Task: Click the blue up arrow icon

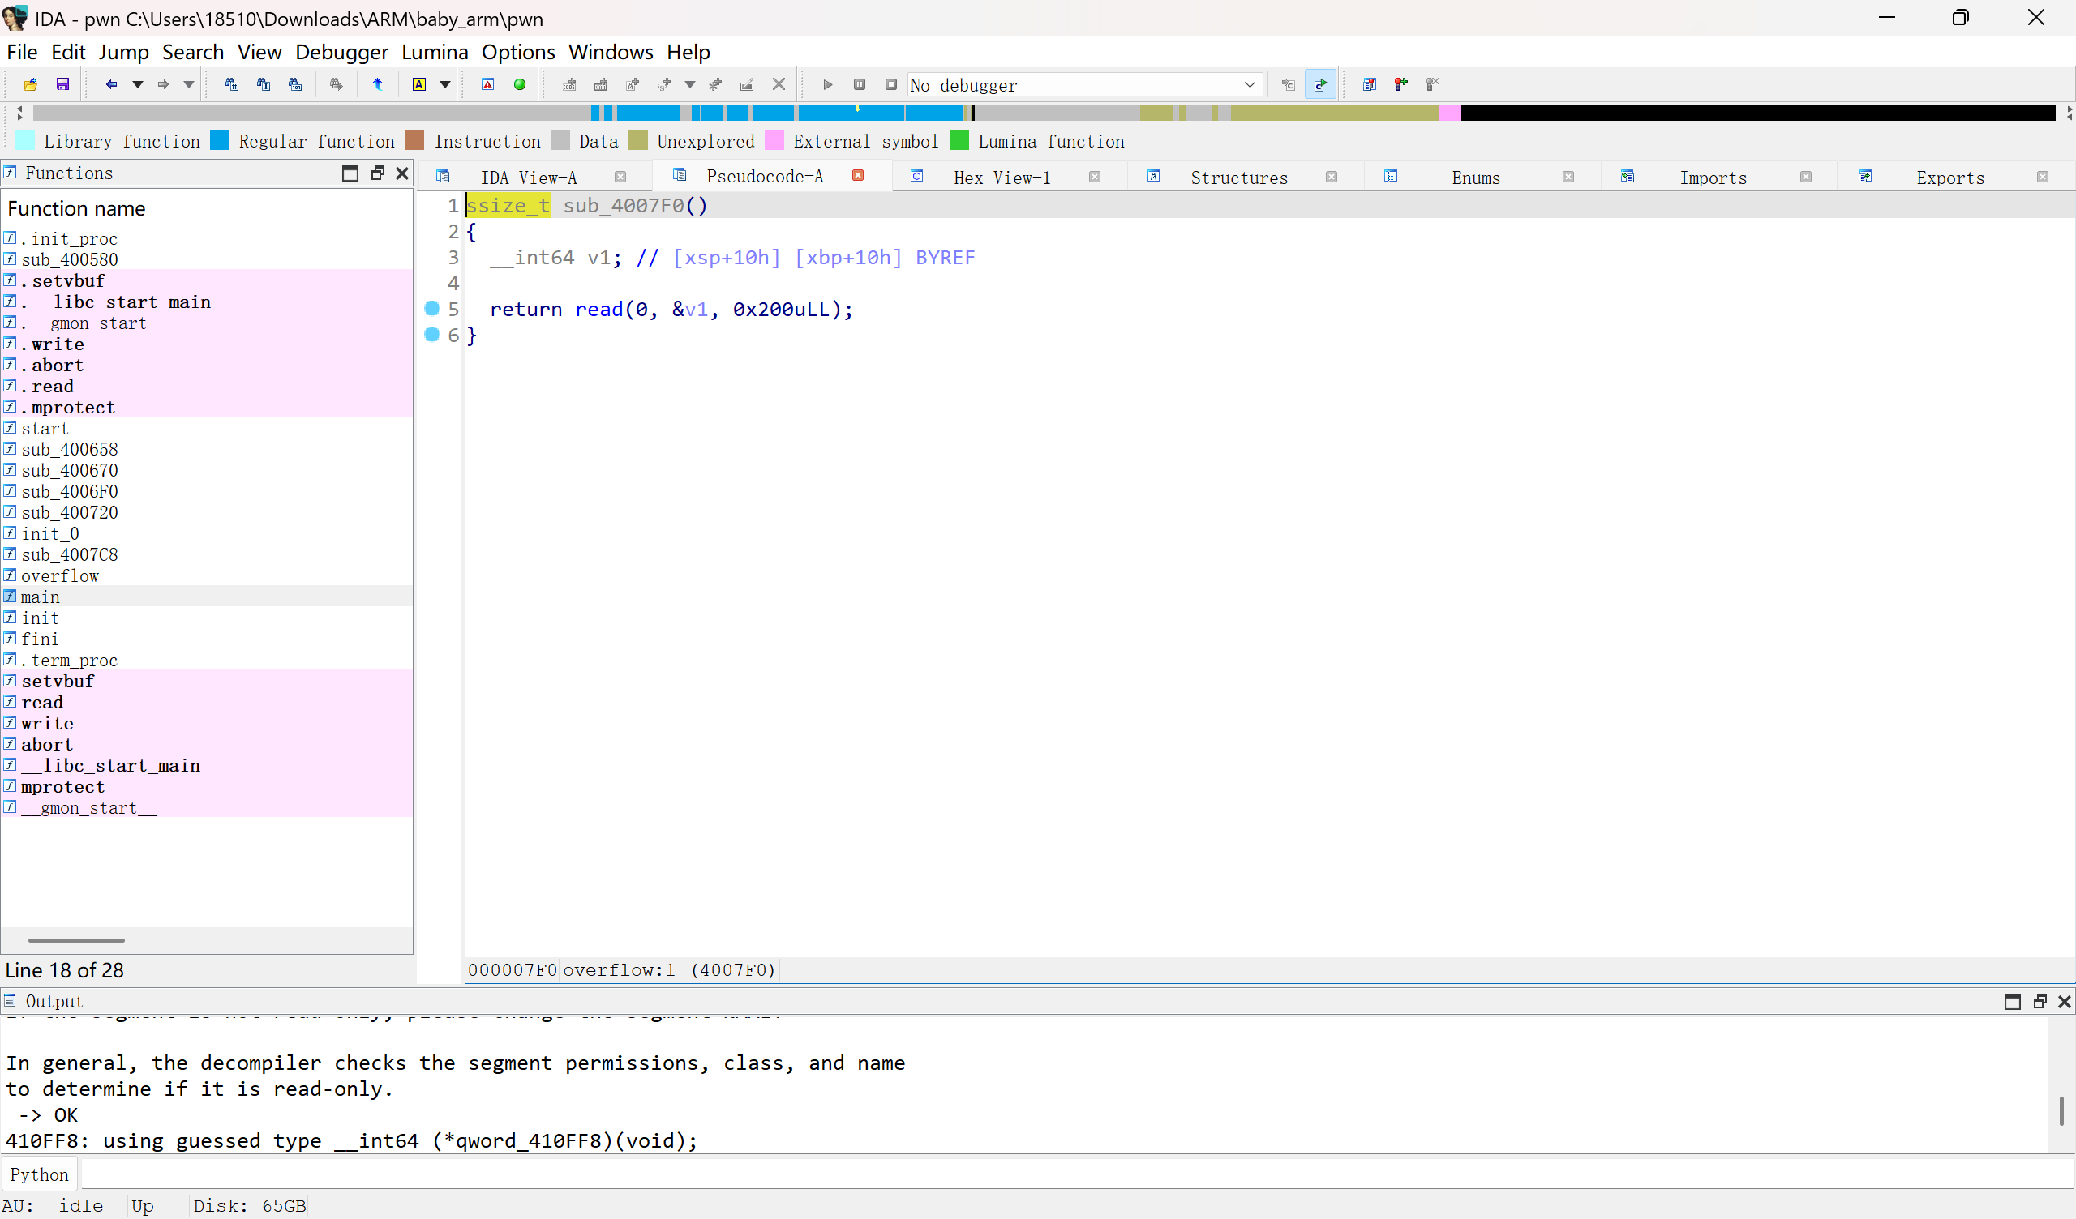Action: [x=377, y=84]
